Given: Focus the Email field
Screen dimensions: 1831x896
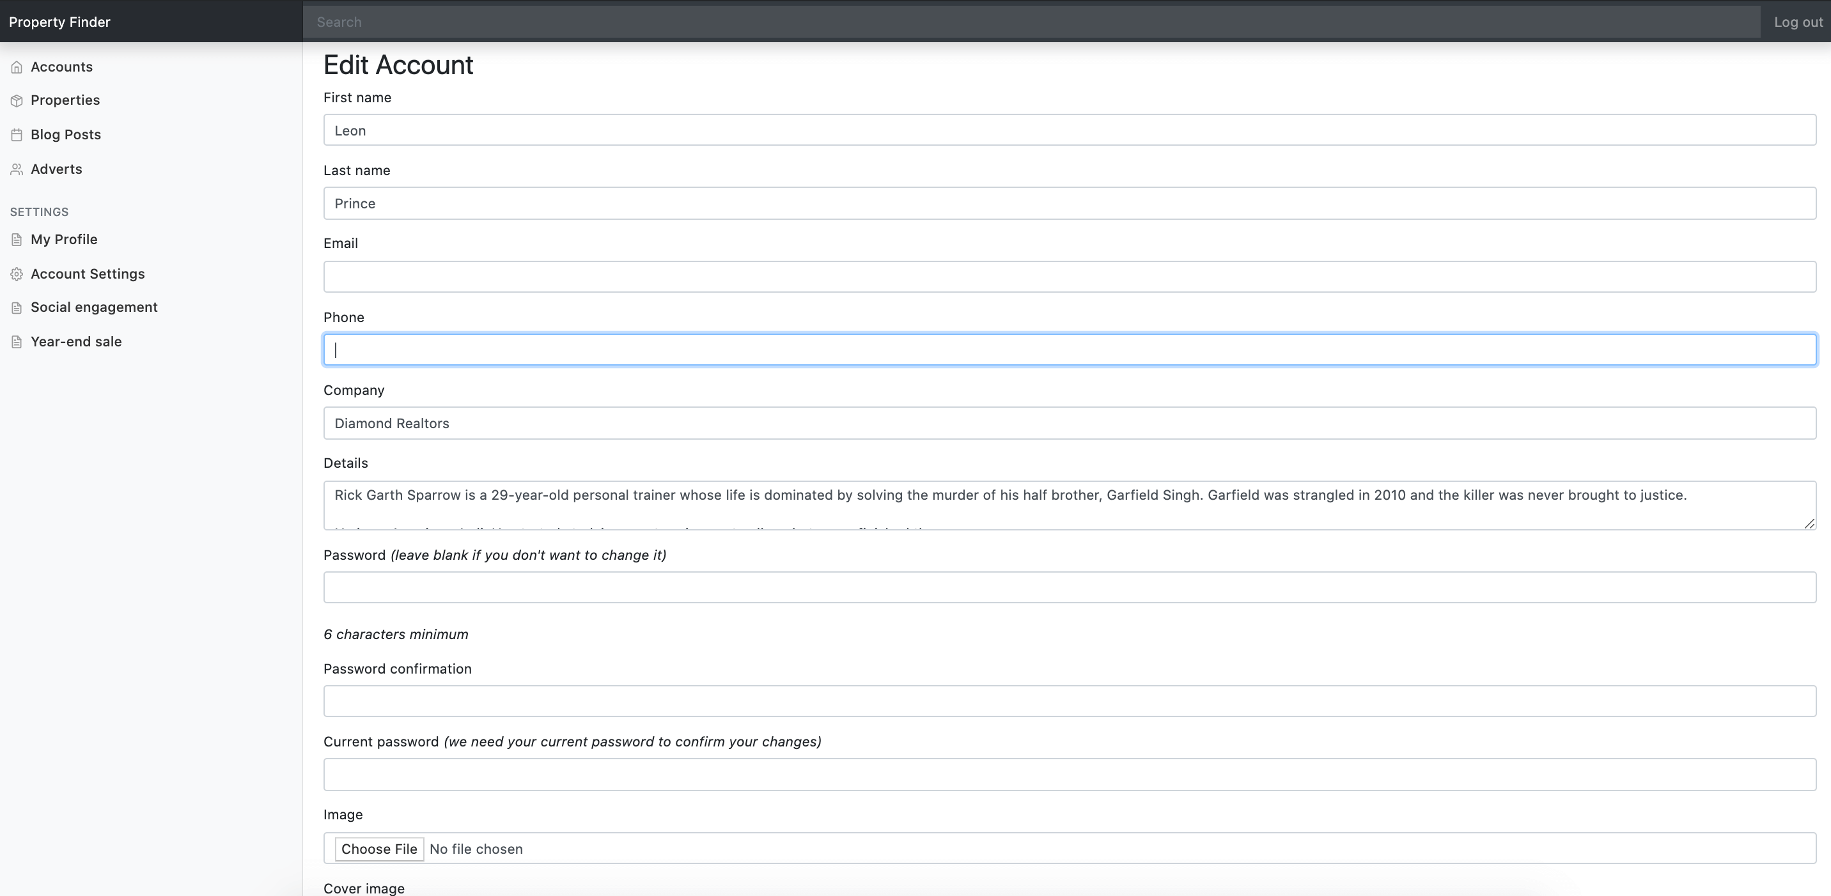Looking at the screenshot, I should pyautogui.click(x=1066, y=276).
